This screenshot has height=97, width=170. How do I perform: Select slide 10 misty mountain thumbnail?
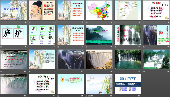pos(99,35)
